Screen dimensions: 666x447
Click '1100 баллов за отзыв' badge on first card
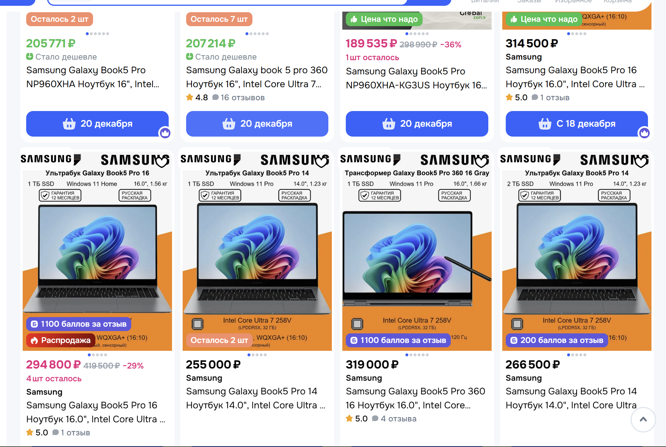click(x=79, y=324)
